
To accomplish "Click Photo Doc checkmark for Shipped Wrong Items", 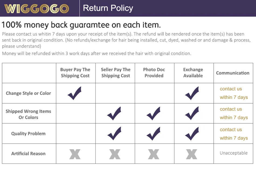I will (x=154, y=114).
